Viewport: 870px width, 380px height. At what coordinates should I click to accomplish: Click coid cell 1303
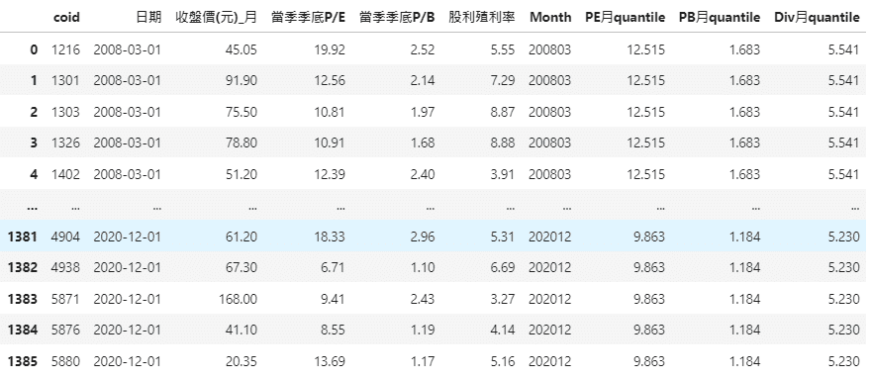pos(66,112)
